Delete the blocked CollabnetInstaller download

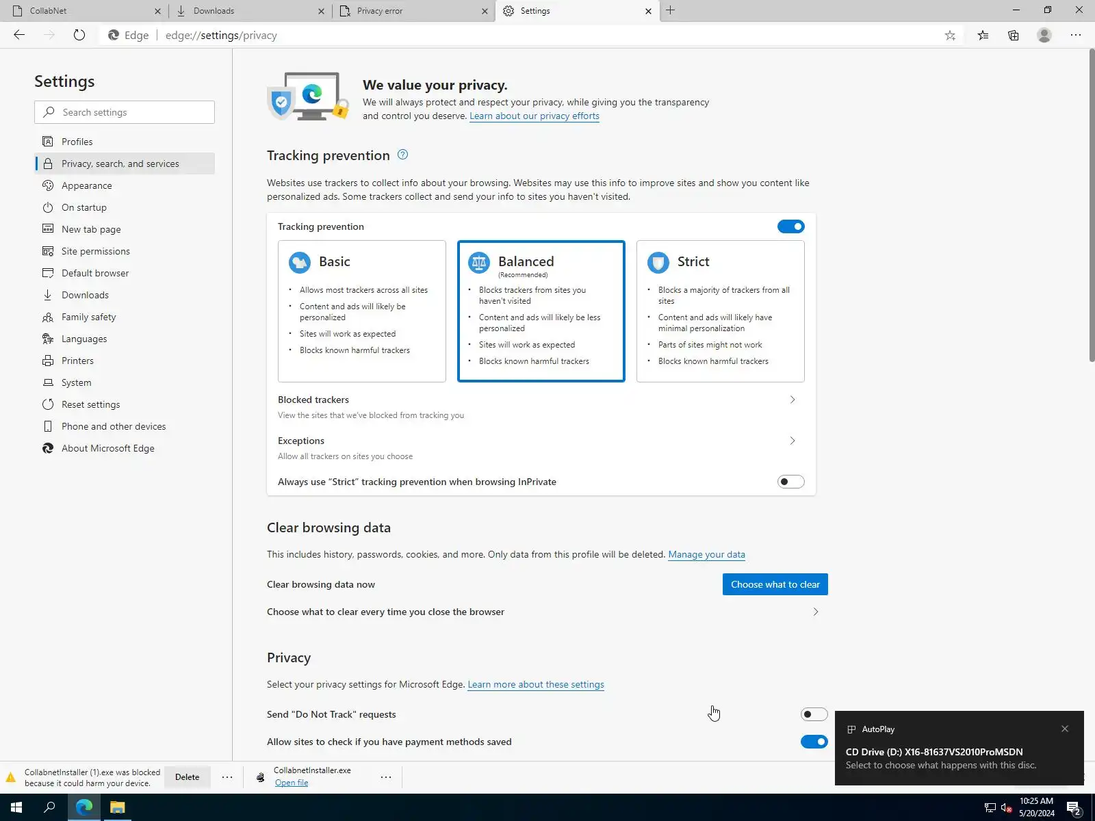(187, 777)
